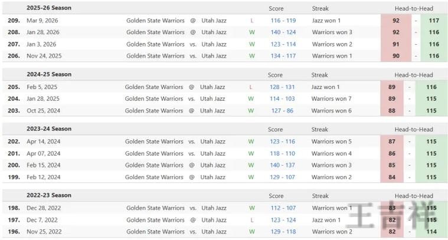Open the 140 - 137 score link

(282, 165)
